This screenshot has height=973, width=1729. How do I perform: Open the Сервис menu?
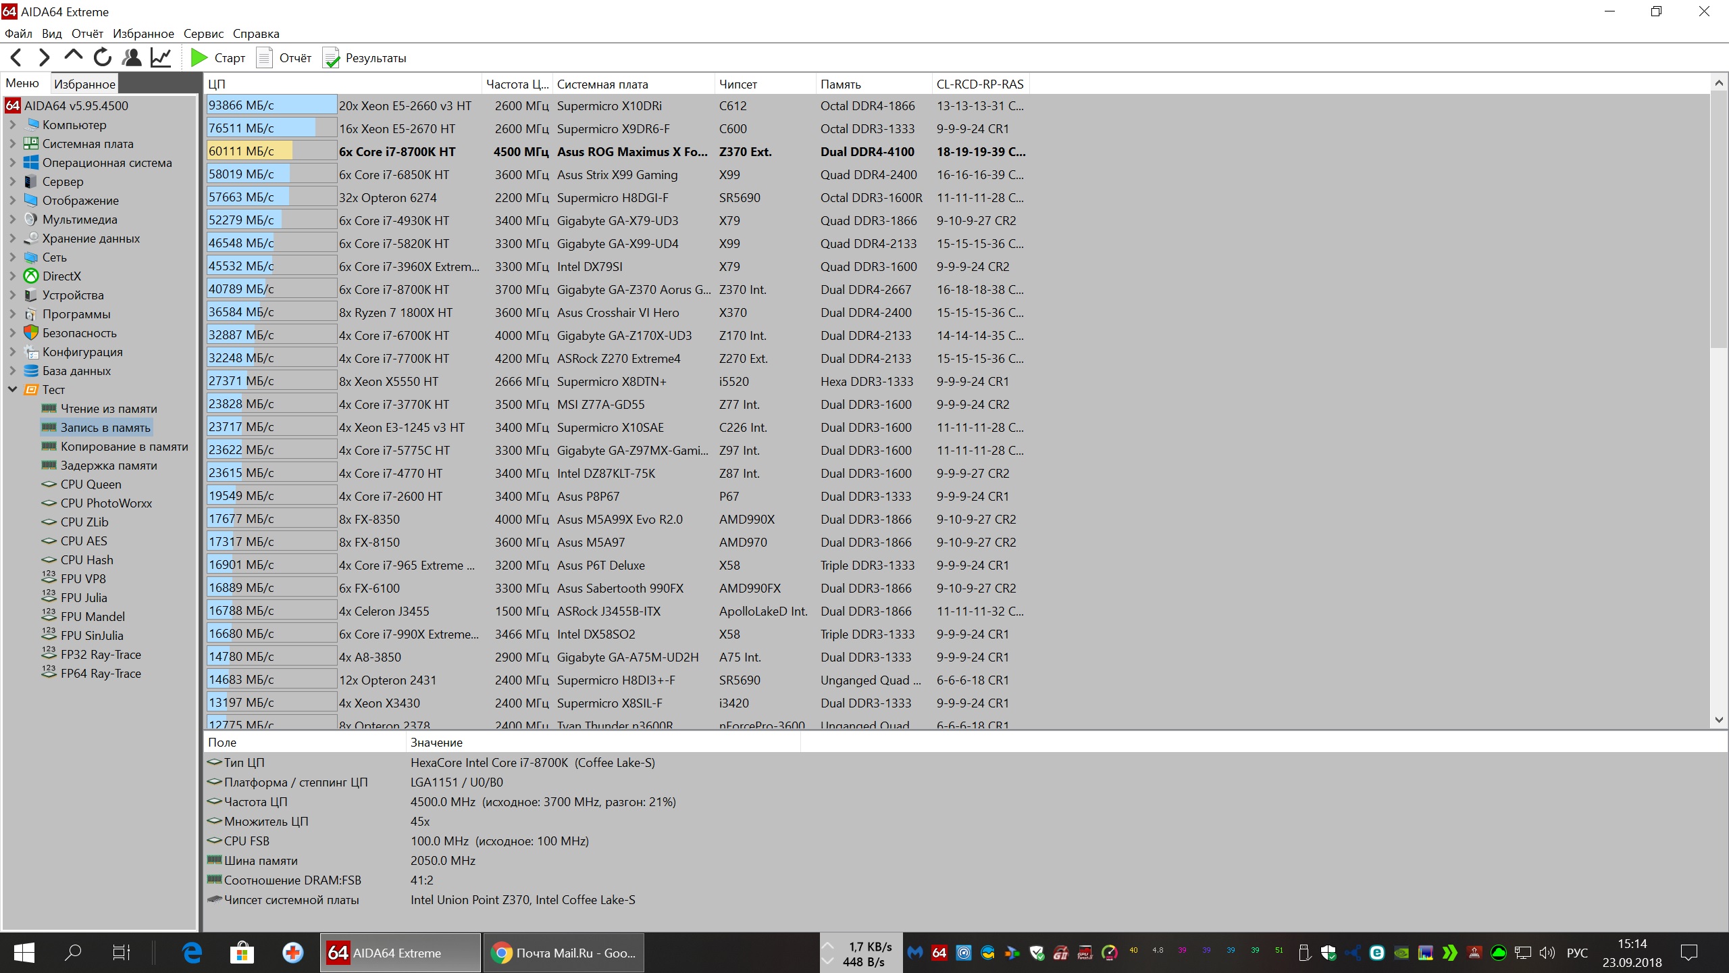pyautogui.click(x=203, y=34)
